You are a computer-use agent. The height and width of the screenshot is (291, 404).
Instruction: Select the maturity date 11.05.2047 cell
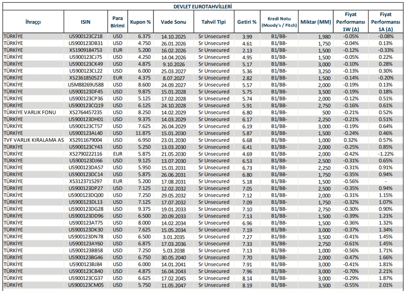coord(173,285)
